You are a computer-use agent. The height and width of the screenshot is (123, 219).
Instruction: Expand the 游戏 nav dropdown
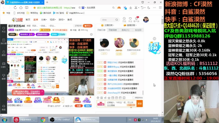[61, 19]
